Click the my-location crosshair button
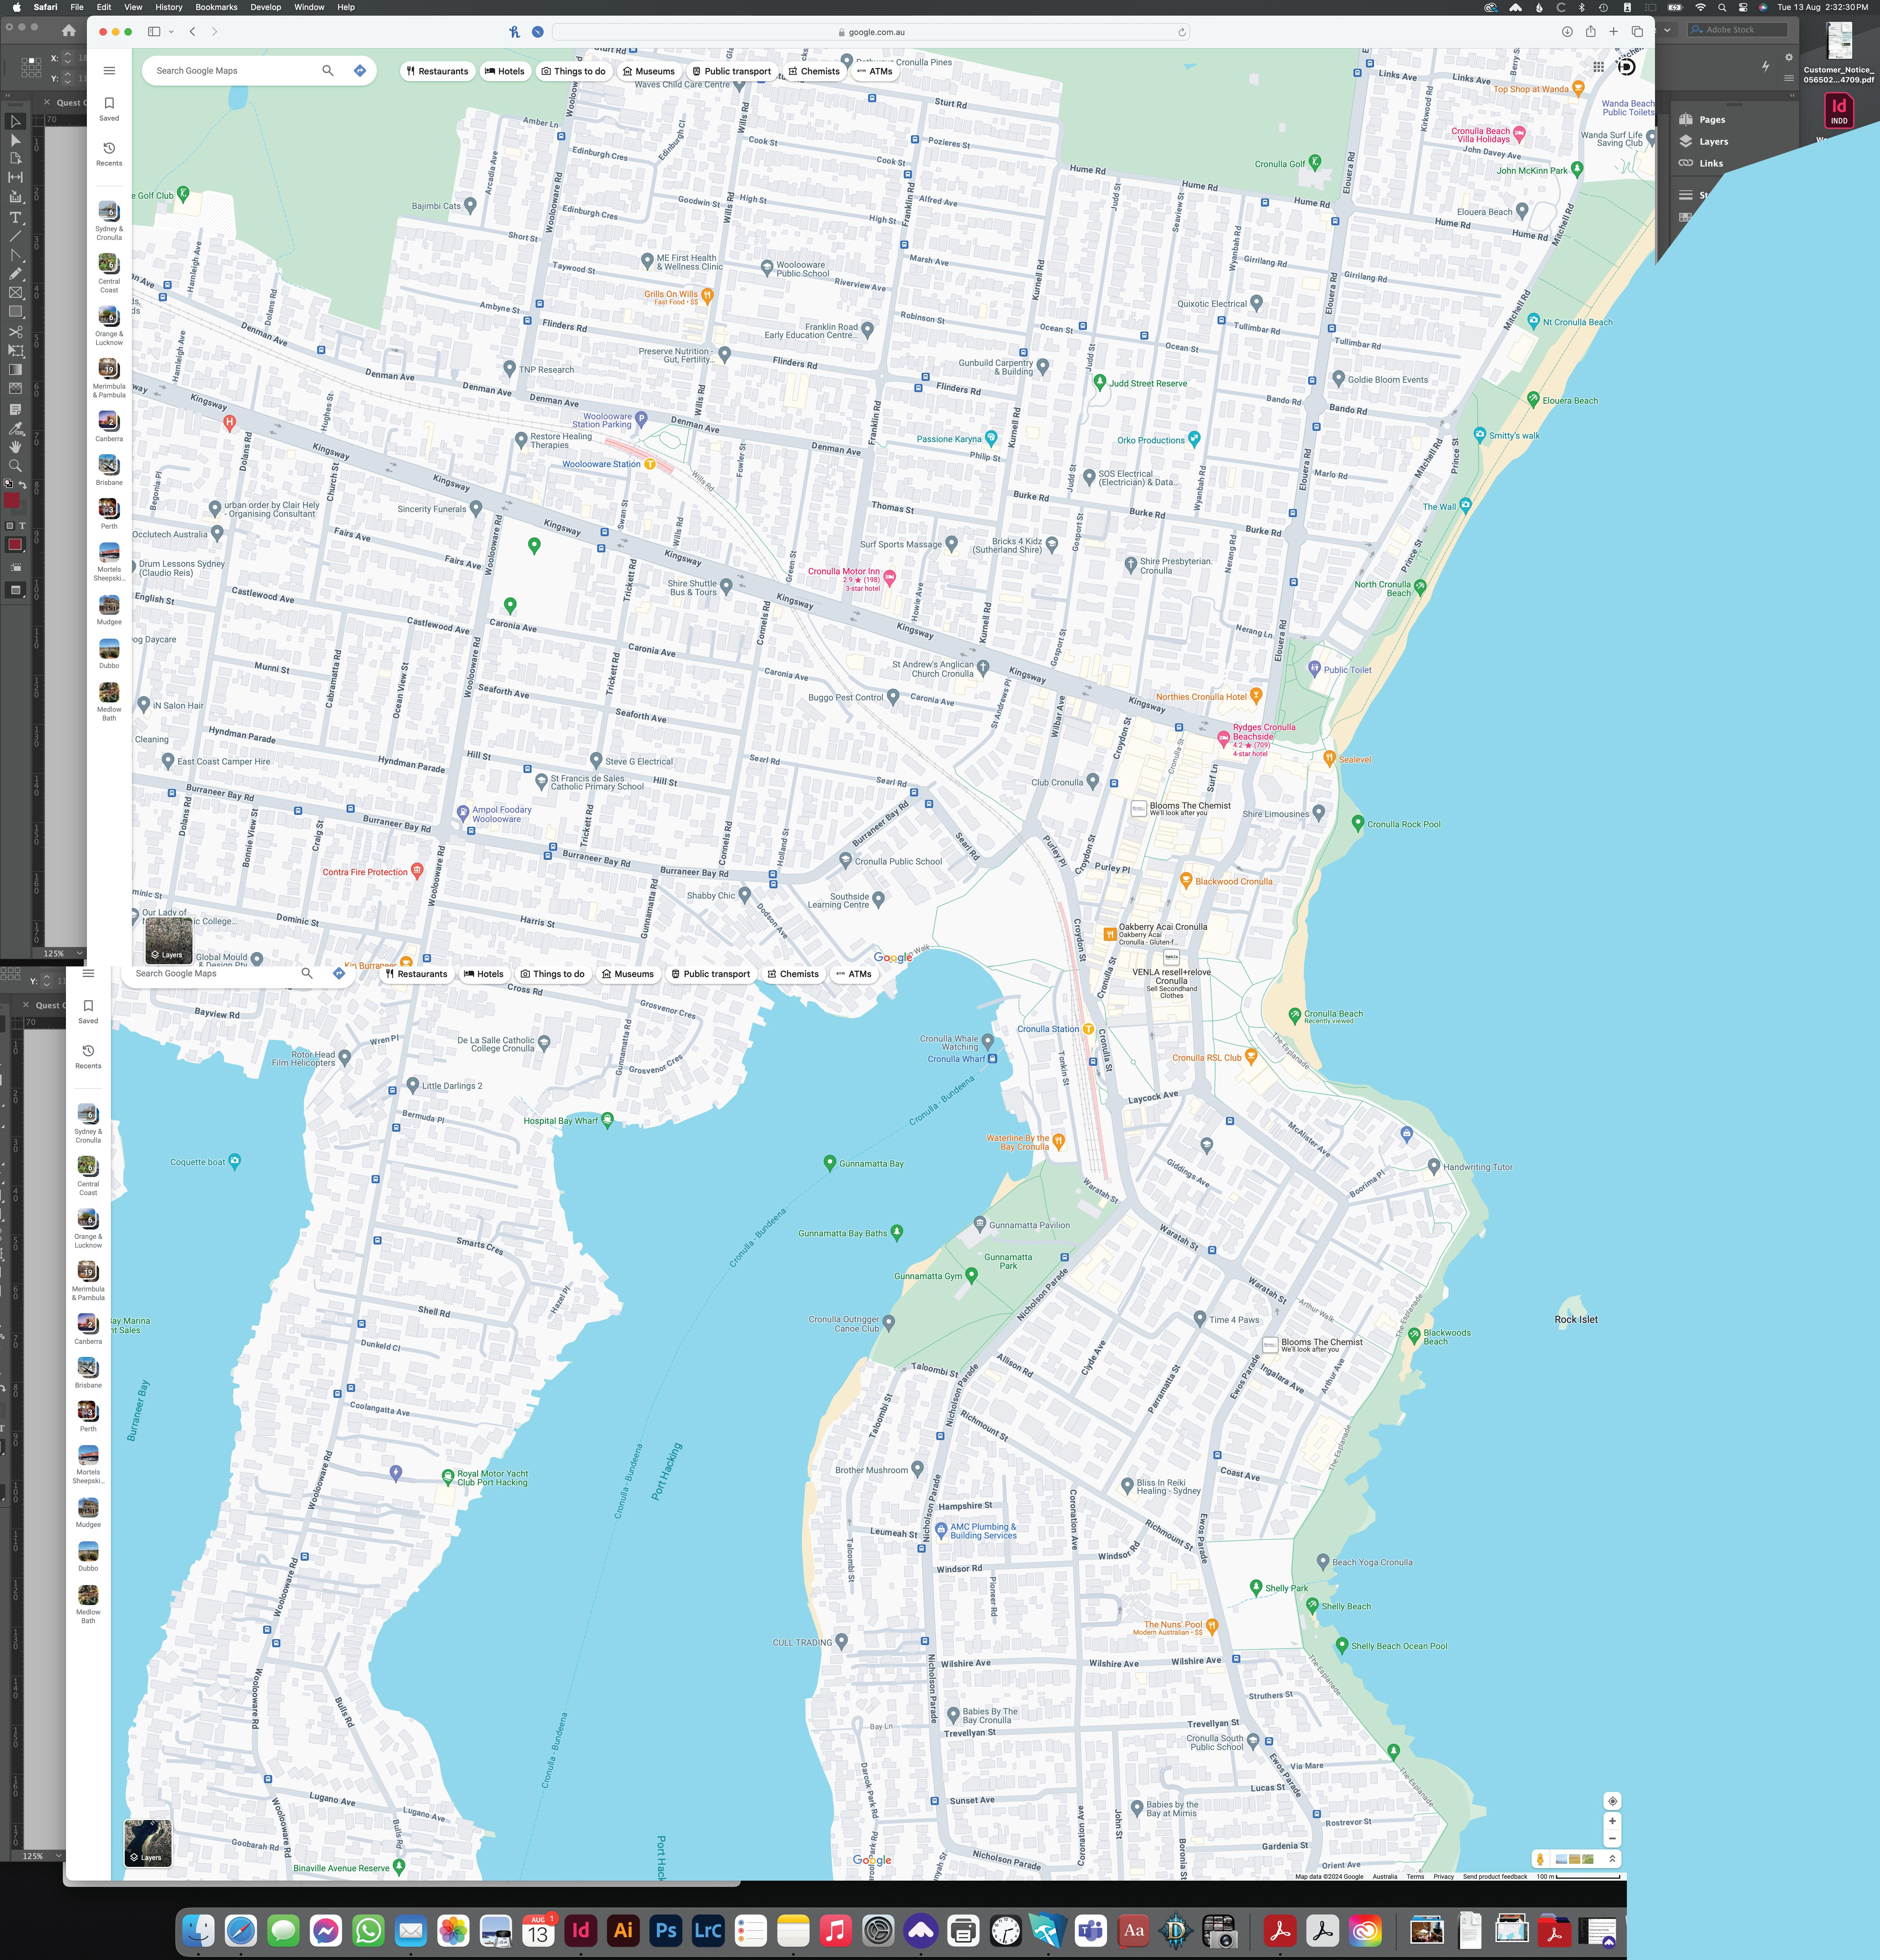This screenshot has height=1960, width=1880. [x=1612, y=1801]
